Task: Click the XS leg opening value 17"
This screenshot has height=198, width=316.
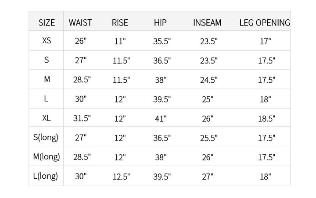Action: [266, 42]
